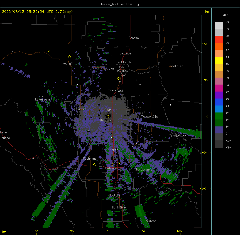Select the white asterisk east of Innisfail
The width and height of the screenshot is (240, 235).
(140, 85)
